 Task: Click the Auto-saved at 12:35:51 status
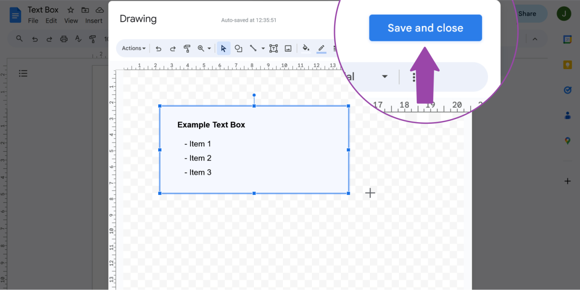[x=249, y=20]
